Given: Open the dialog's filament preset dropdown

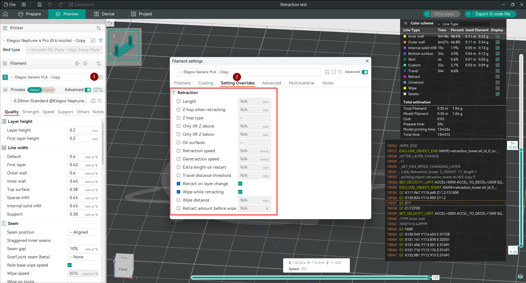Looking at the screenshot, I should 249,72.
